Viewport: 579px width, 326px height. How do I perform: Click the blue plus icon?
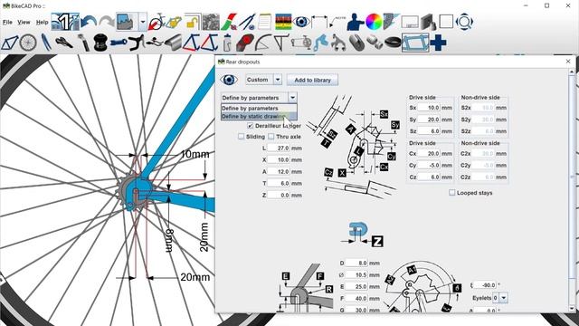click(438, 43)
